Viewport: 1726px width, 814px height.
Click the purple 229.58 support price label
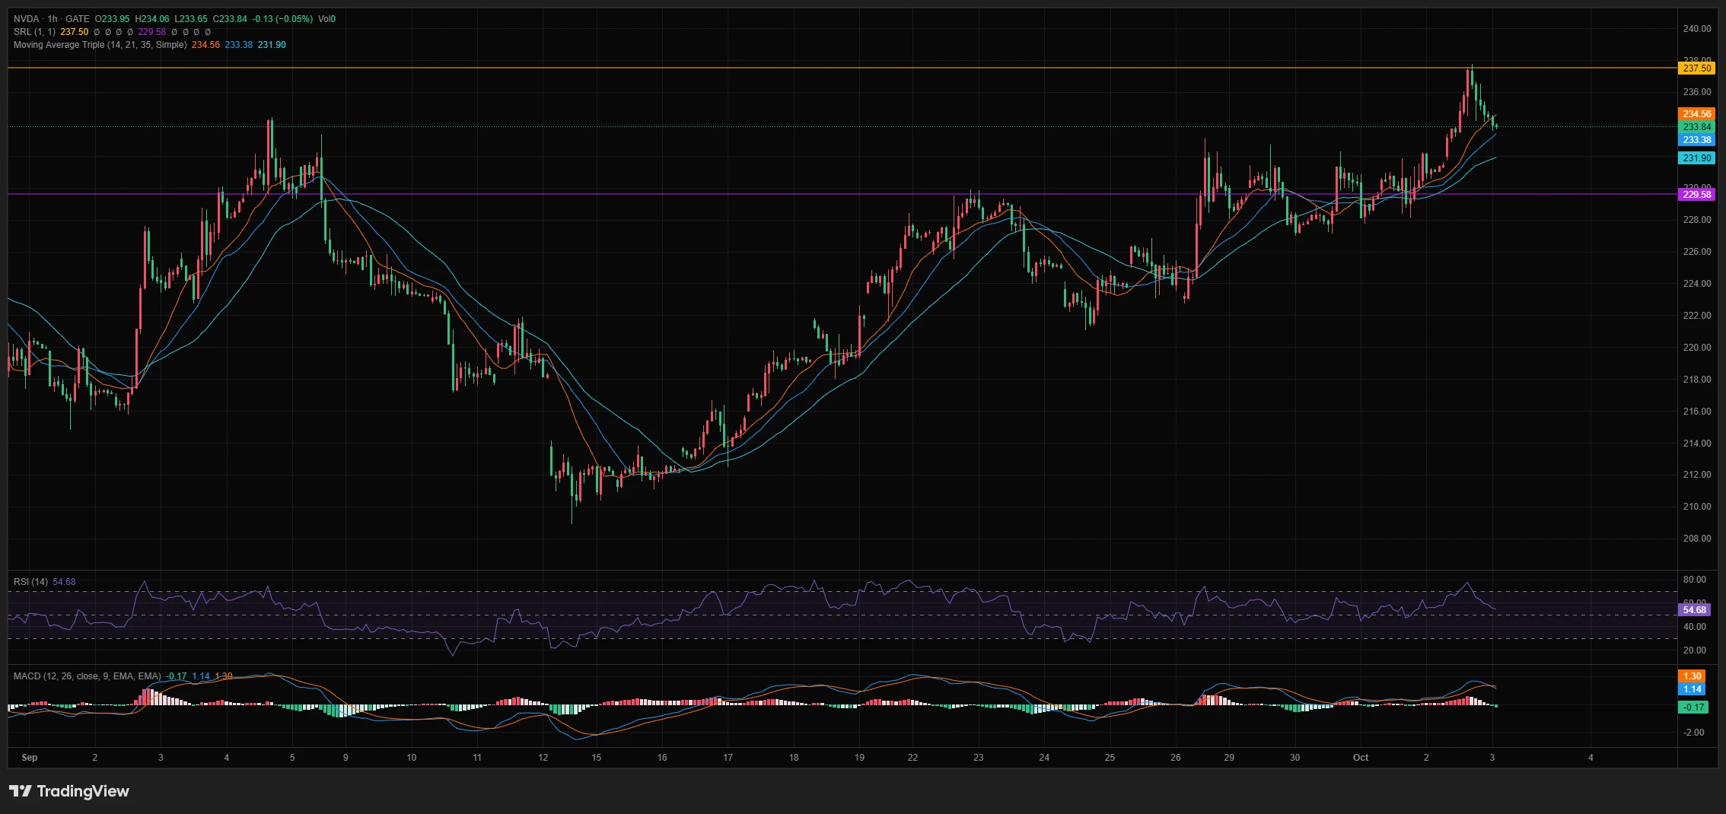coord(1696,195)
